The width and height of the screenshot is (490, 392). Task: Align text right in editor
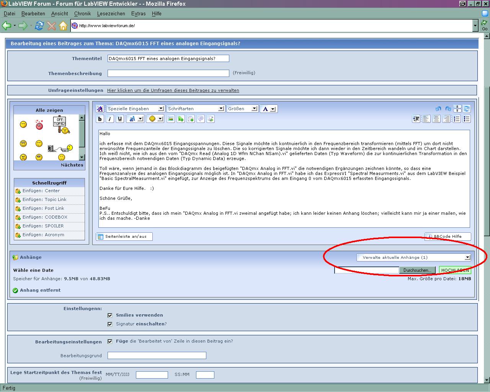(446, 119)
